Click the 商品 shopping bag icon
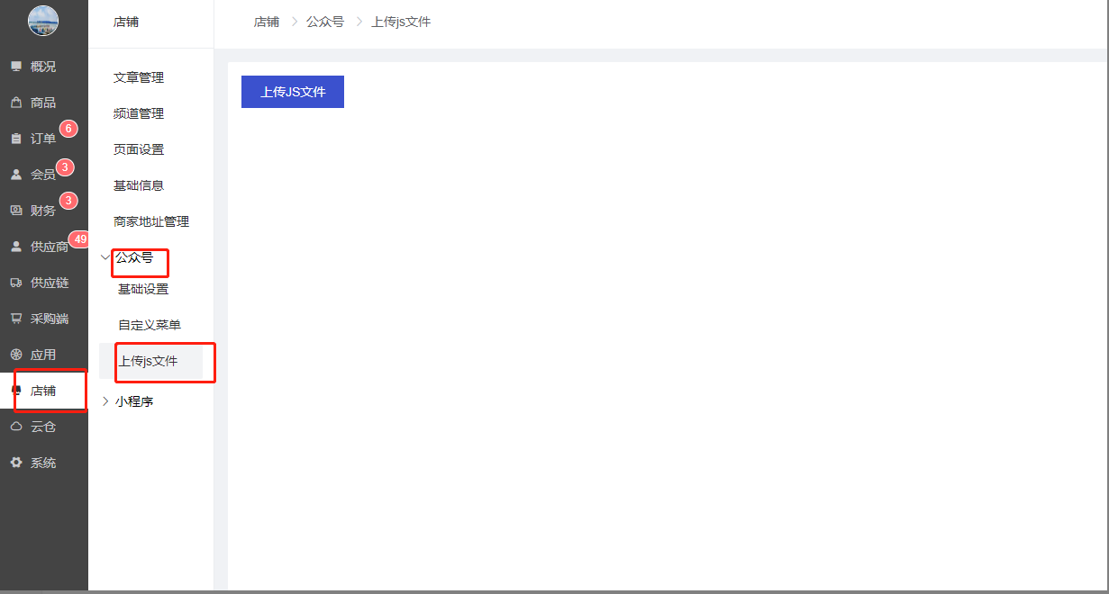The width and height of the screenshot is (1109, 594). click(16, 103)
